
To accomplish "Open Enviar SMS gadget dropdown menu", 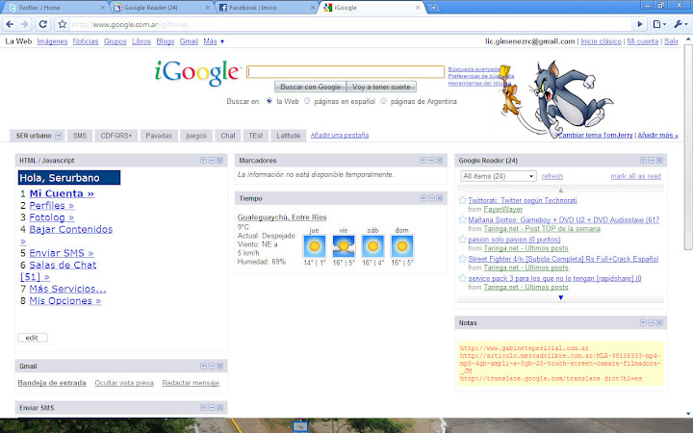I will coord(203,408).
